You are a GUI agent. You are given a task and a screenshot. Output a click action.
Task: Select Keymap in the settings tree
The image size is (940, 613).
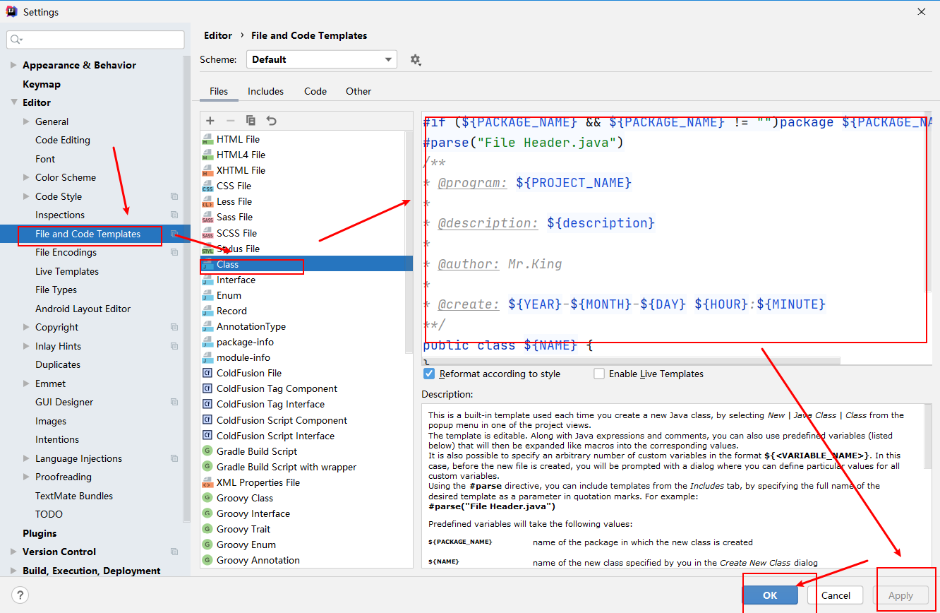coord(42,84)
